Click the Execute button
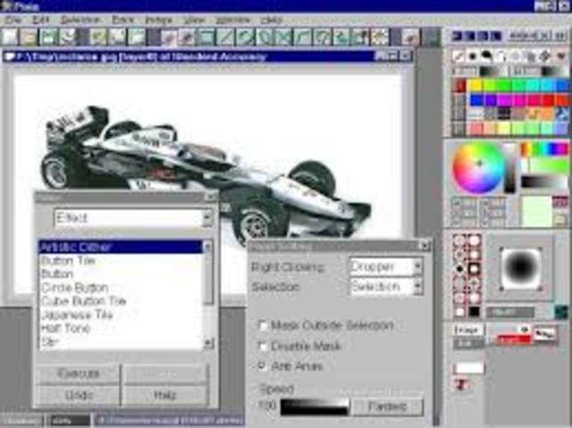572x428 pixels. click(x=79, y=373)
